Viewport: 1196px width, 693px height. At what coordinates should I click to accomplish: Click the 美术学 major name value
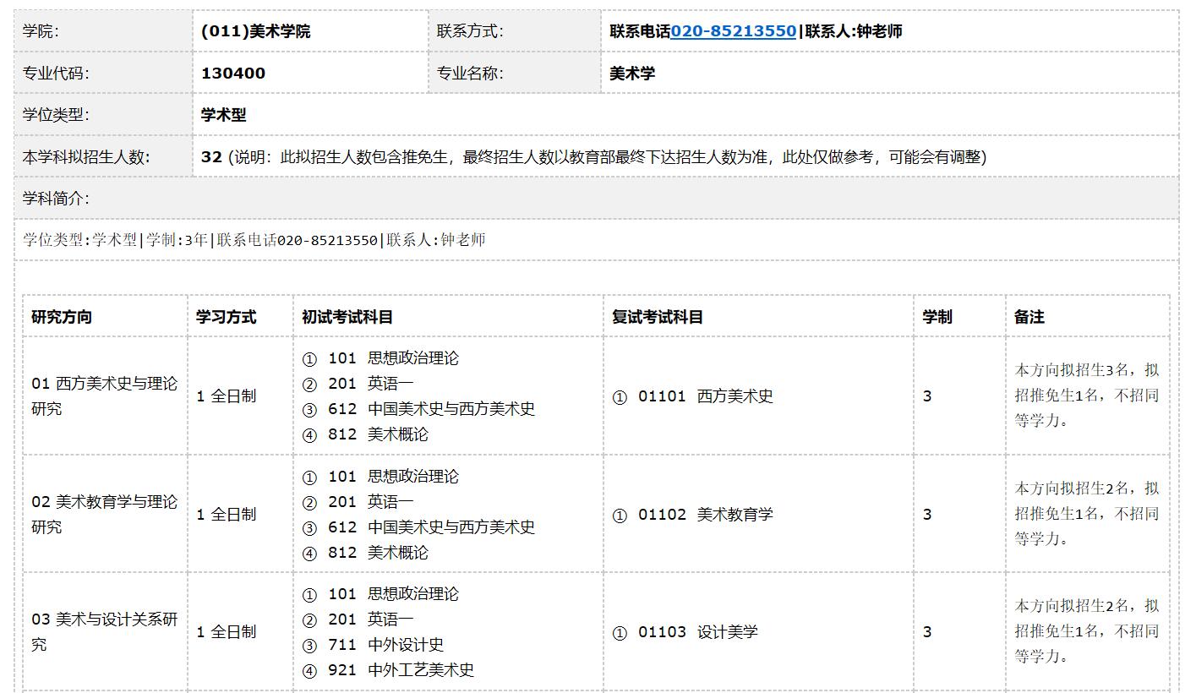click(632, 74)
